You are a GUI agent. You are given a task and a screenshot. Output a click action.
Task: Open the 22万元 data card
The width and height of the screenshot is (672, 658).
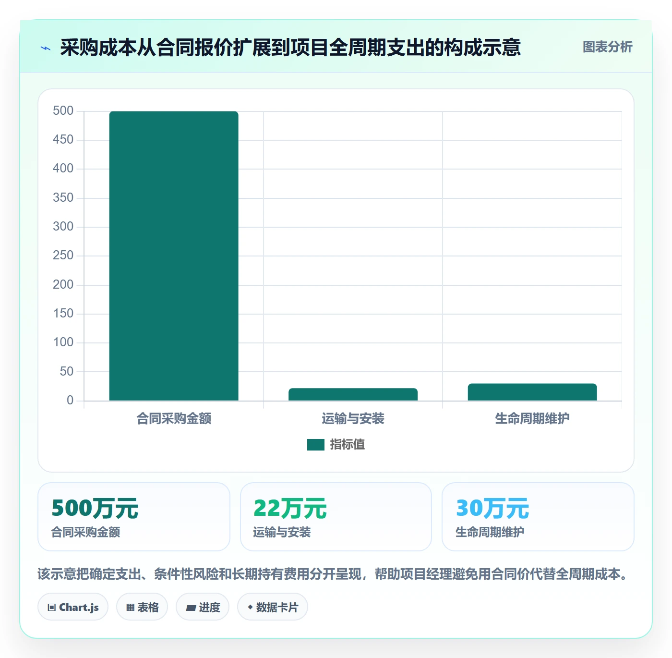click(336, 517)
